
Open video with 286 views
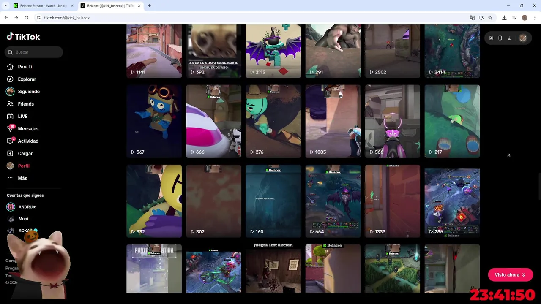pos(452,201)
